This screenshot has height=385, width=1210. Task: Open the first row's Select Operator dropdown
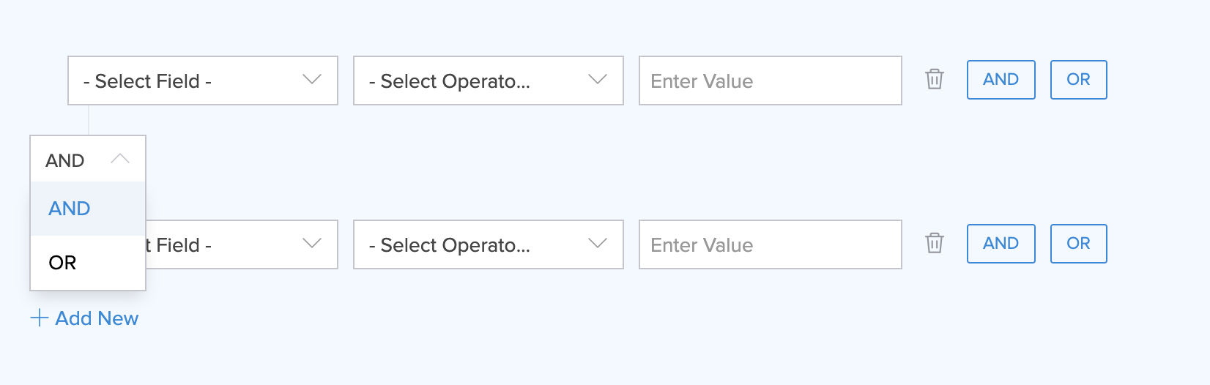488,81
